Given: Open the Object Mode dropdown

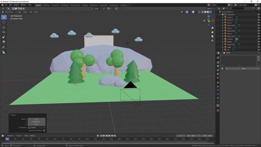Looking at the screenshot, I should point(9,12).
